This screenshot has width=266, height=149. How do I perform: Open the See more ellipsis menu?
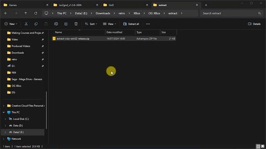148,24
